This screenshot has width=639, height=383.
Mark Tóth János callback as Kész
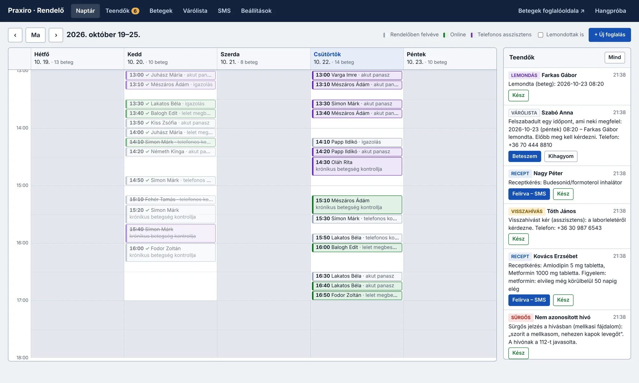(518, 239)
